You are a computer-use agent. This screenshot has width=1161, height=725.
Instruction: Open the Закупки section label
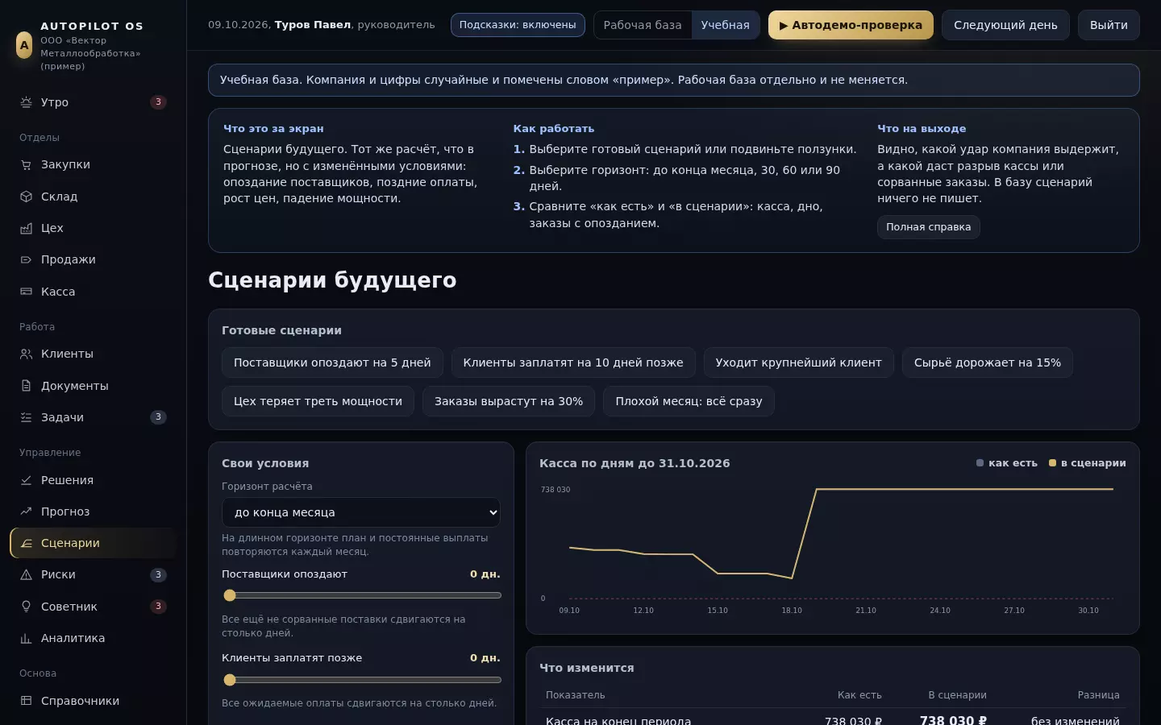65,164
